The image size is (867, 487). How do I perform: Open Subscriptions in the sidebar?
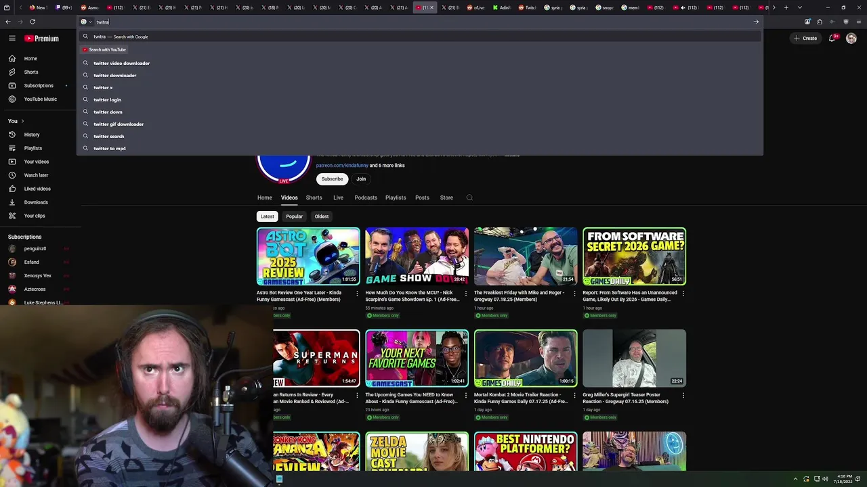38,85
